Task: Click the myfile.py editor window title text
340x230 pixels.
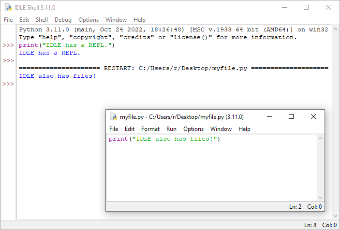Action: pyautogui.click(x=182, y=117)
